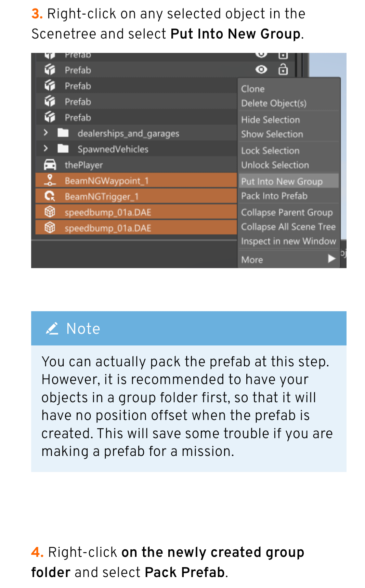365x588 pixels.
Task: Click the first speedbump_01a.DAE mesh icon
Action: tap(50, 212)
